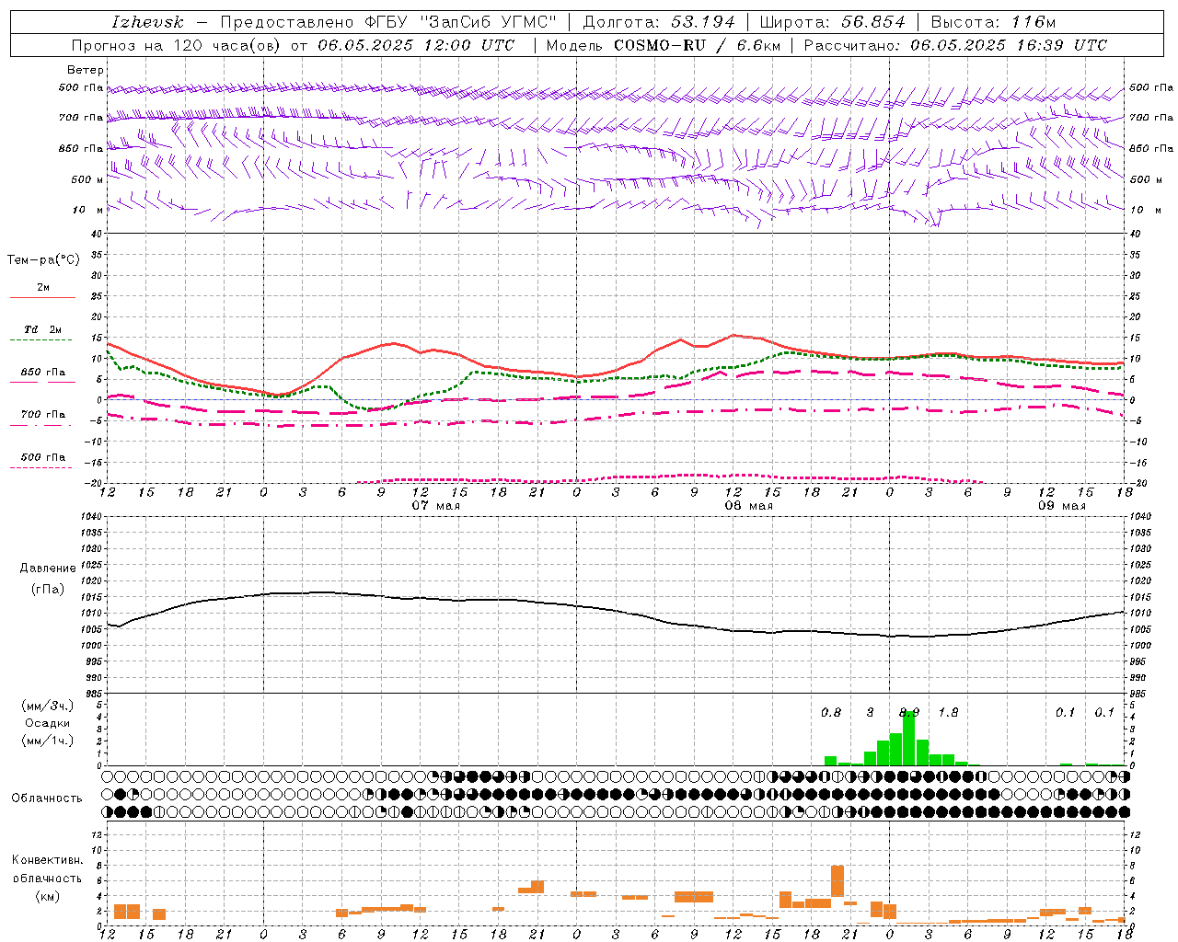Click the 09 мая date label
The width and height of the screenshot is (1178, 942).
[x=1061, y=506]
